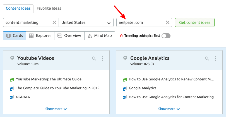Image resolution: width=226 pixels, height=117 pixels.
Task: Search within the Google Analytics card
Action: click(x=207, y=58)
